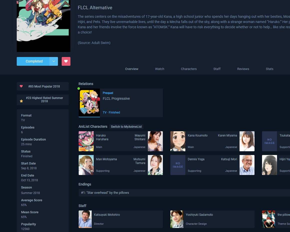Click the Completed status button

click(34, 61)
